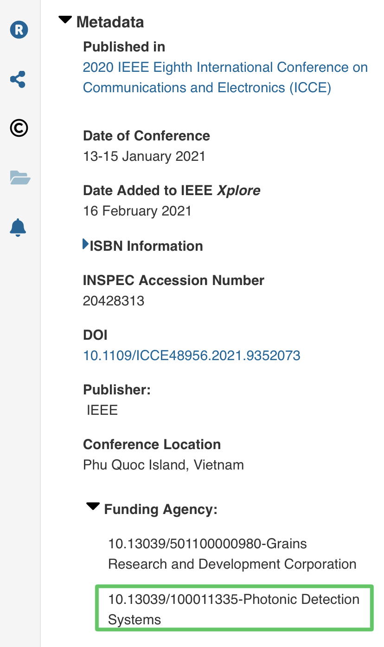The image size is (384, 647).
Task: Open the share icon in sidebar
Action: (18, 79)
